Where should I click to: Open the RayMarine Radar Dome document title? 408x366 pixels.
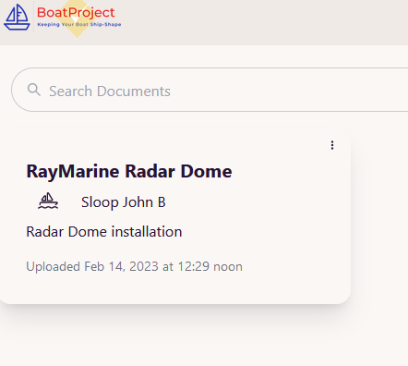coord(129,171)
